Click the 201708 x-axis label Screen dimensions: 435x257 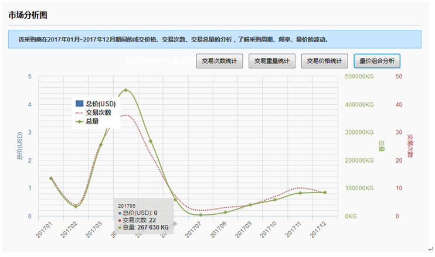220,229
